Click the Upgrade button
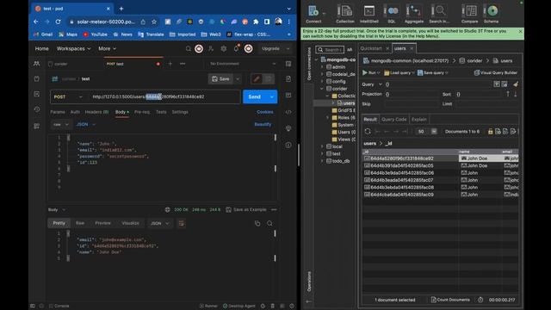This screenshot has width=551, height=310. click(270, 48)
